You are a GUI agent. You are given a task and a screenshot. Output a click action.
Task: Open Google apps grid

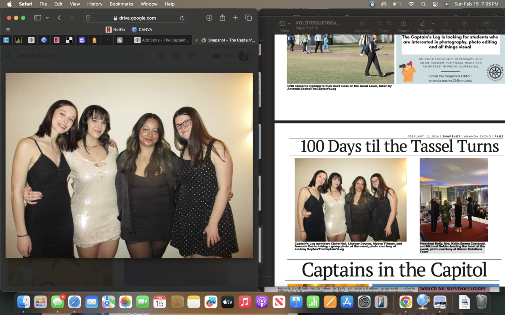(x=192, y=55)
